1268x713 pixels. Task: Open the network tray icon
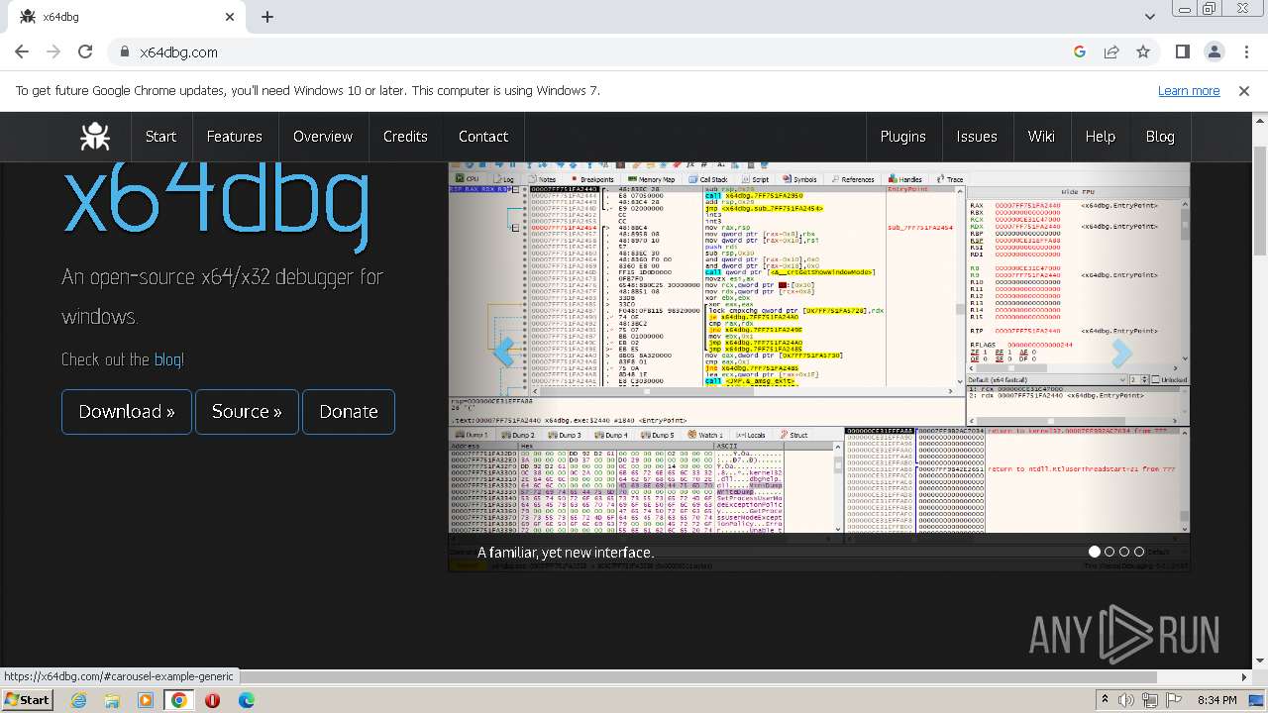coord(1150,700)
